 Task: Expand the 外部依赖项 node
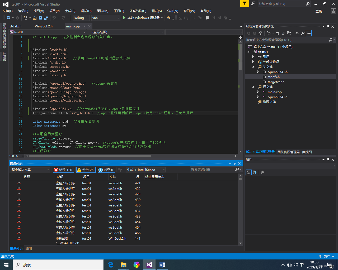coord(253,62)
